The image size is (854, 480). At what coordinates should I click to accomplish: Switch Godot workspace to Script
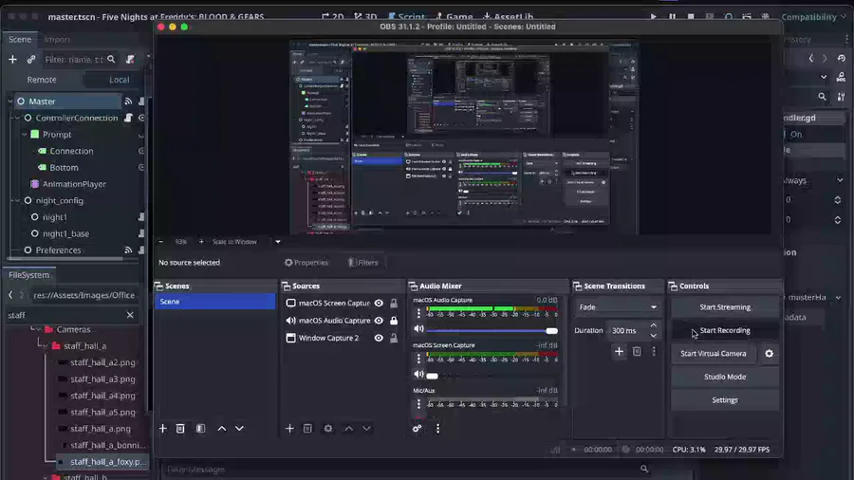[x=406, y=17]
